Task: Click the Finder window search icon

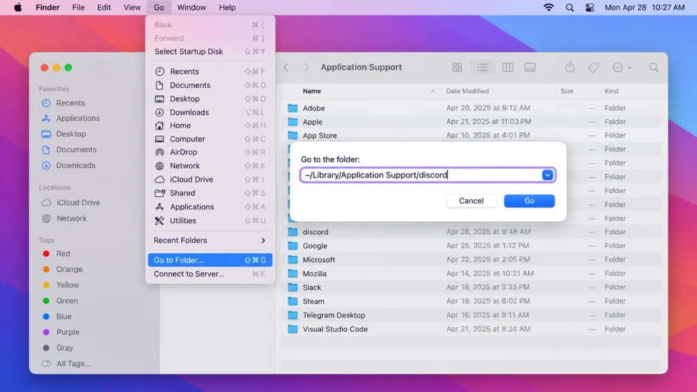Action: pyautogui.click(x=653, y=67)
